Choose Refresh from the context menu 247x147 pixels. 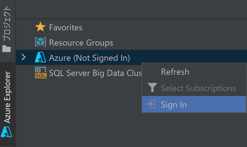click(175, 72)
